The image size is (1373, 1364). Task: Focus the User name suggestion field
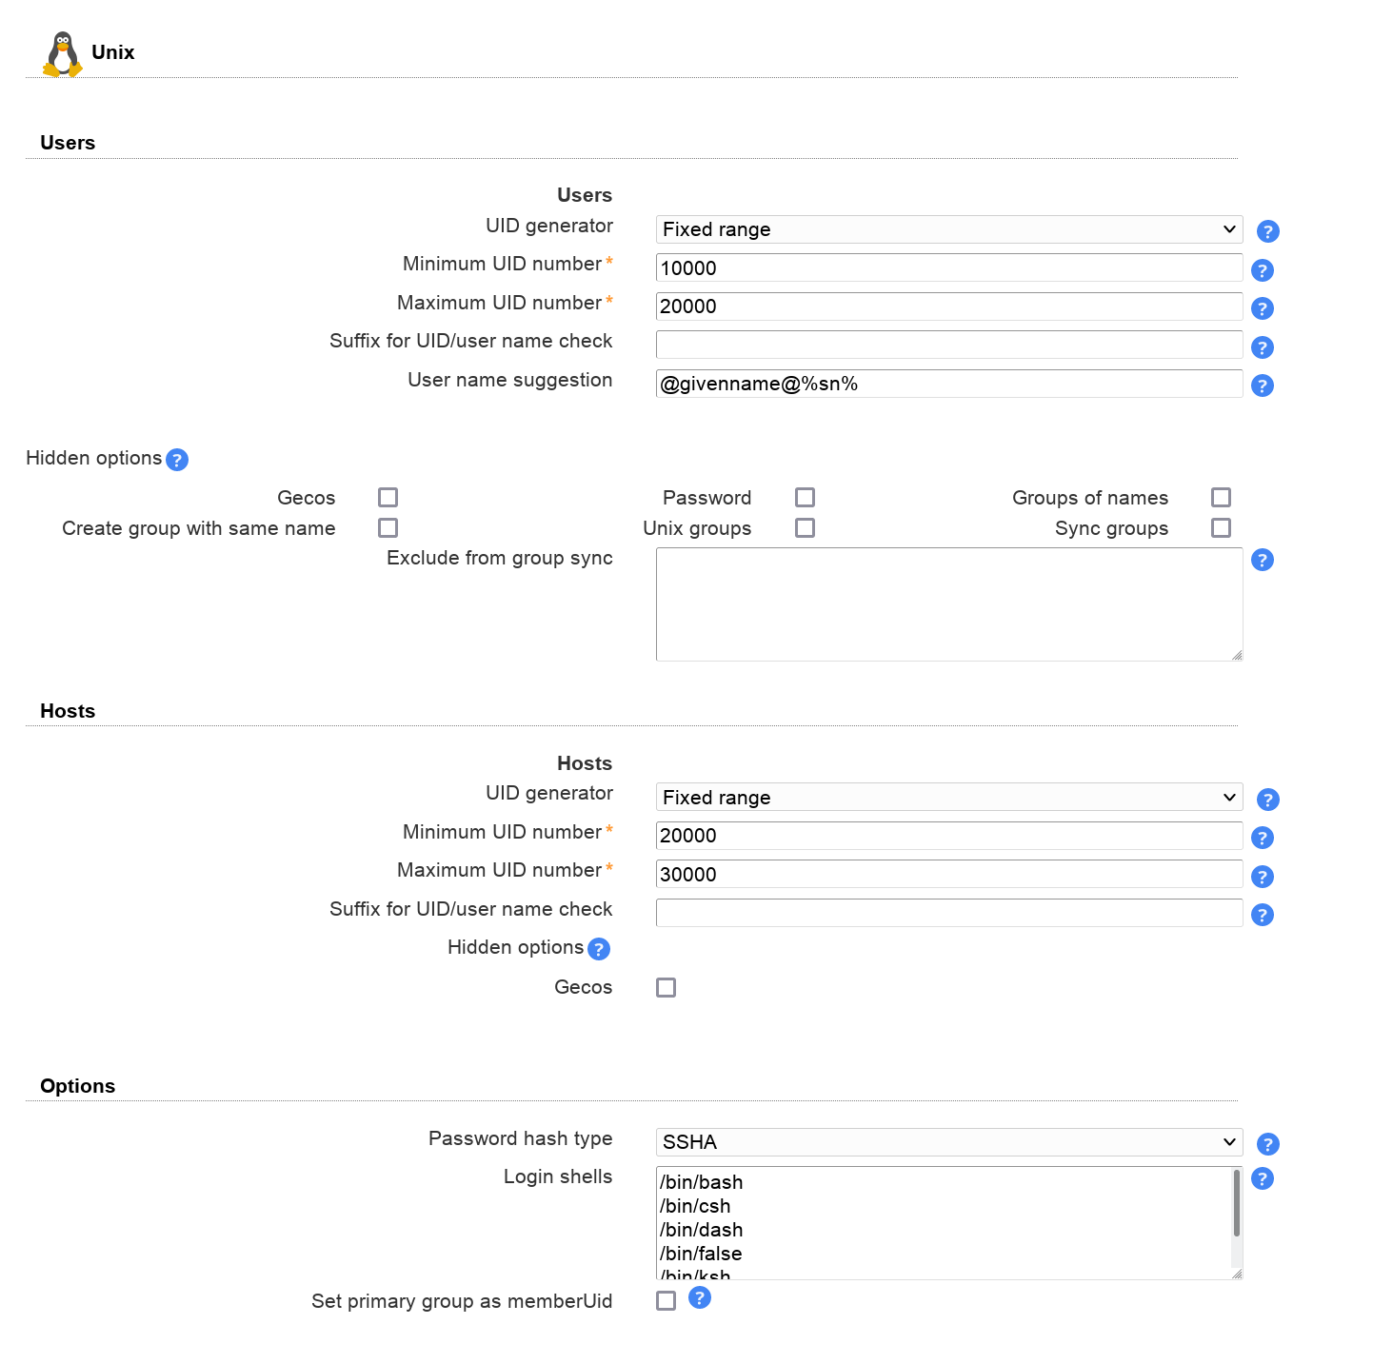click(948, 385)
